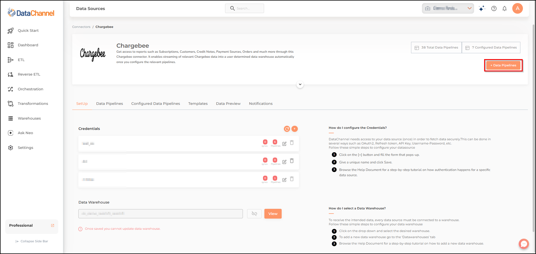Delete the credential with 6 pipelines
Screen dimensions: 536x254
tap(292, 143)
